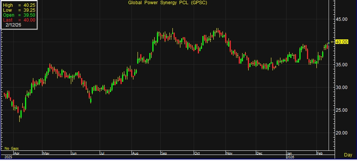Click the Last price row in info box
The width and height of the screenshot is (357, 161).
pyautogui.click(x=19, y=20)
